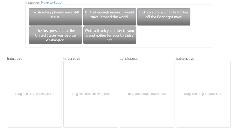The image size is (238, 133).
Task: Click the Conditional drop zone placeholder text
Action: coord(147,94)
